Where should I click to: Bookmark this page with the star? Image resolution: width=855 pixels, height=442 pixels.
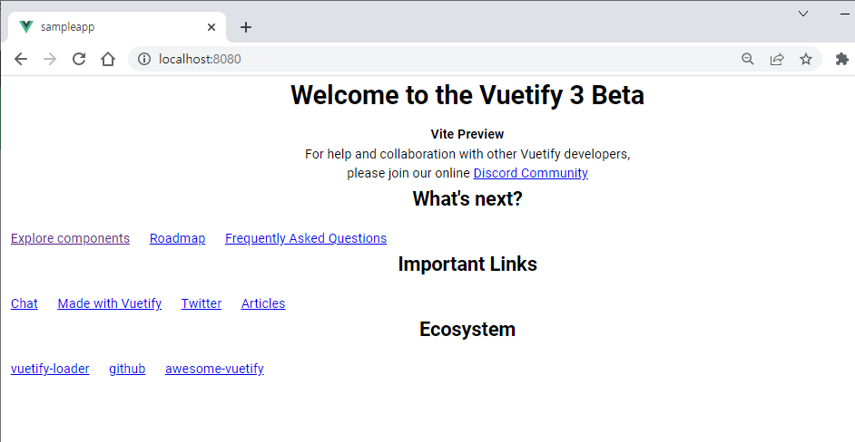[x=806, y=59]
